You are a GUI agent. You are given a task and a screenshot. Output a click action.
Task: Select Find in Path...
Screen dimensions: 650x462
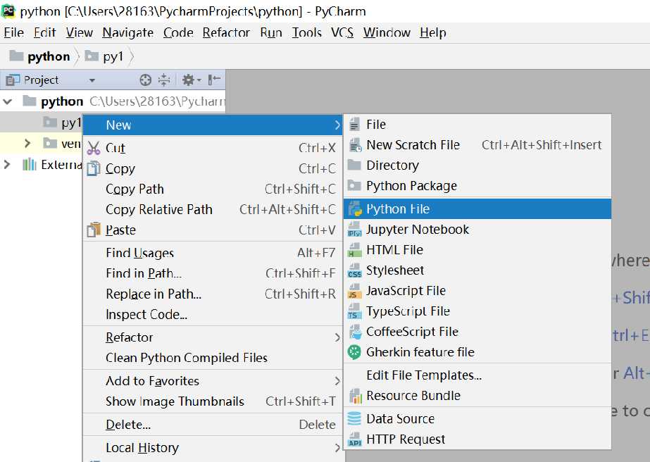[212, 273]
